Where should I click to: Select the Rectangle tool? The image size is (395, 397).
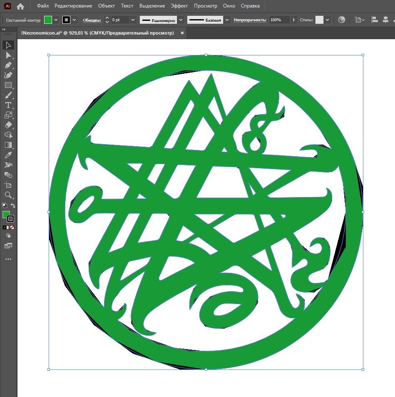coord(8,85)
